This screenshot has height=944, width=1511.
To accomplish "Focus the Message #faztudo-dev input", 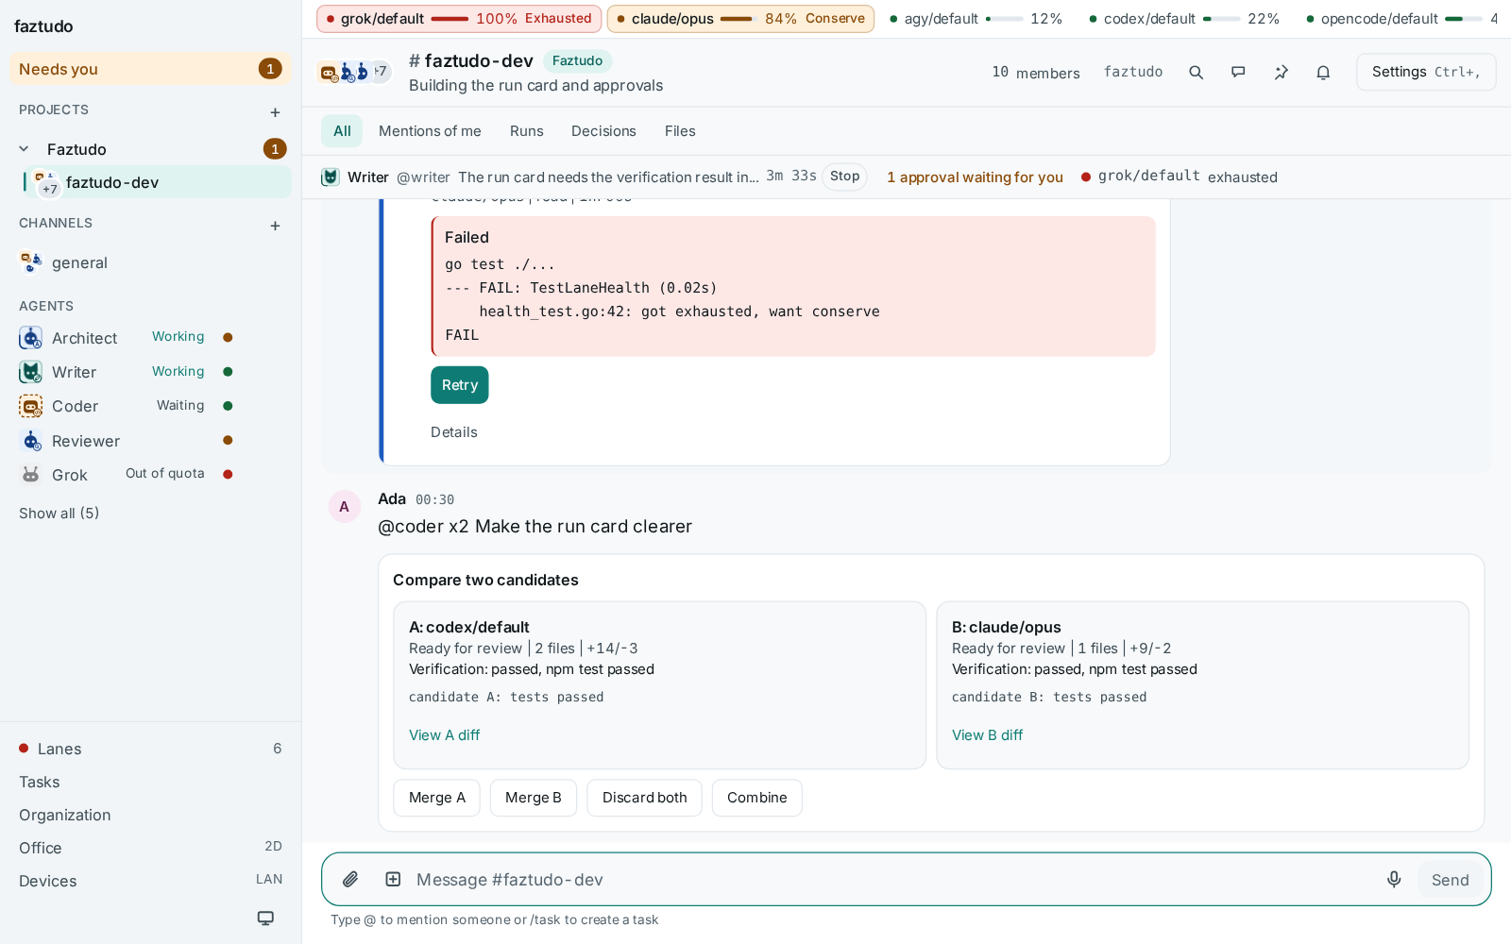I will pyautogui.click(x=888, y=880).
